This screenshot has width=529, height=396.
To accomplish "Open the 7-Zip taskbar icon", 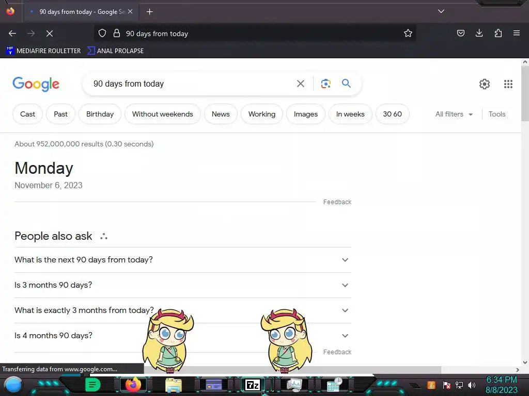I will tap(253, 385).
